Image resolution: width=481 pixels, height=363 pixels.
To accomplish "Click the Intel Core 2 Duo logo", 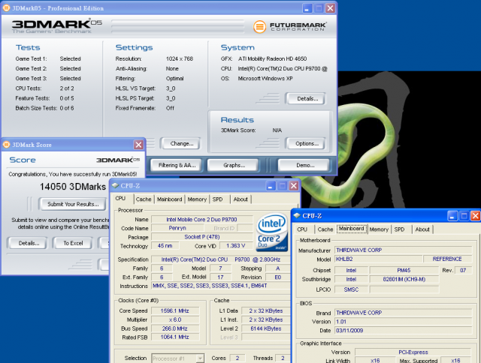I will (272, 232).
